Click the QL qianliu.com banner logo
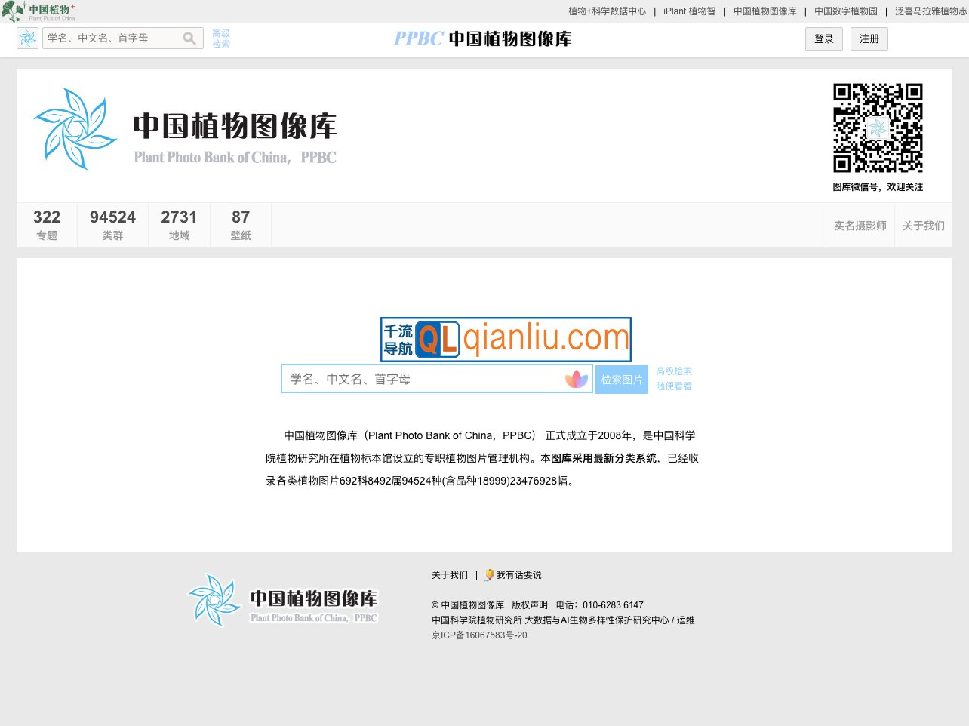969x726 pixels. coord(506,339)
